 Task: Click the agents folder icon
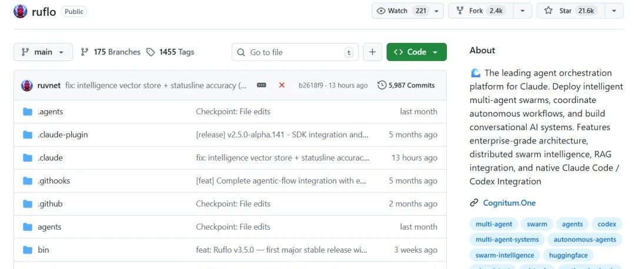[28, 227]
